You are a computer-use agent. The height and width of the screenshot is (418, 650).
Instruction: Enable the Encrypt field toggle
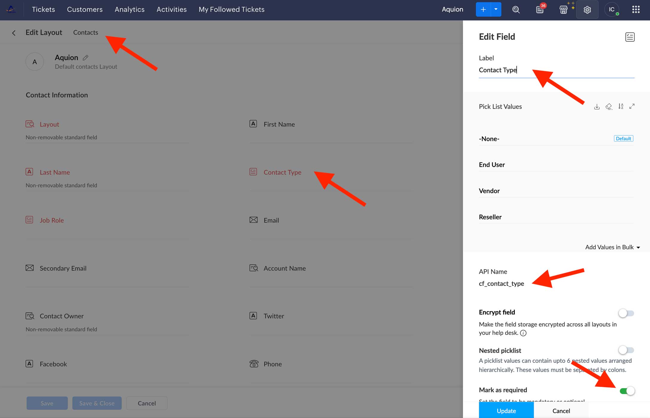[x=626, y=313]
